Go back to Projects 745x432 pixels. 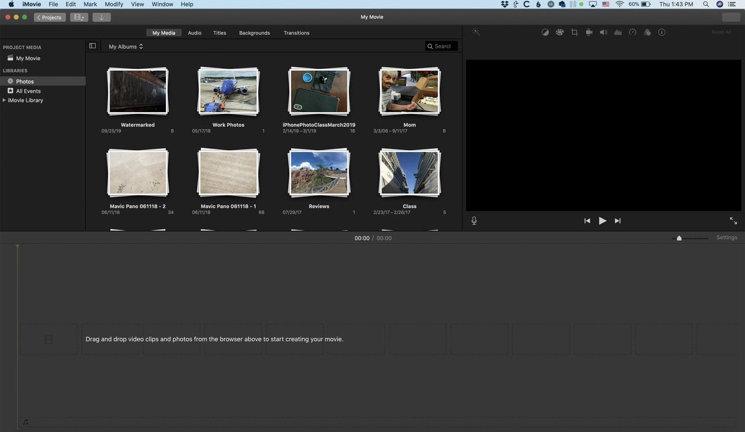49,17
